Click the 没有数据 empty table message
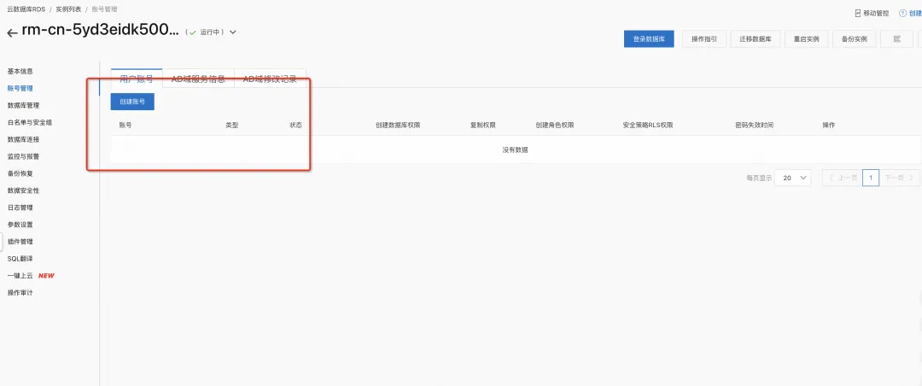Screen dimensions: 922x386 coord(515,150)
